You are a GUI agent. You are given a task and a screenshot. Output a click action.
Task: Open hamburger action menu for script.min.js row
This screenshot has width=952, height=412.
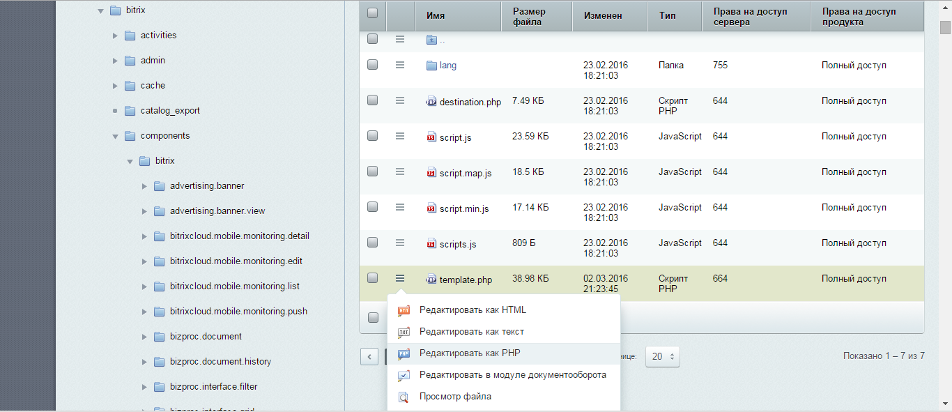pyautogui.click(x=400, y=207)
